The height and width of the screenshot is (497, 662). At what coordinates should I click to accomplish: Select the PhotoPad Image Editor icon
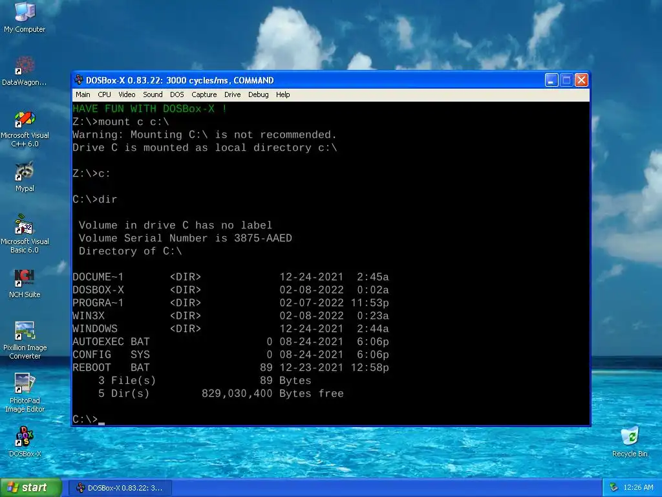(25, 393)
